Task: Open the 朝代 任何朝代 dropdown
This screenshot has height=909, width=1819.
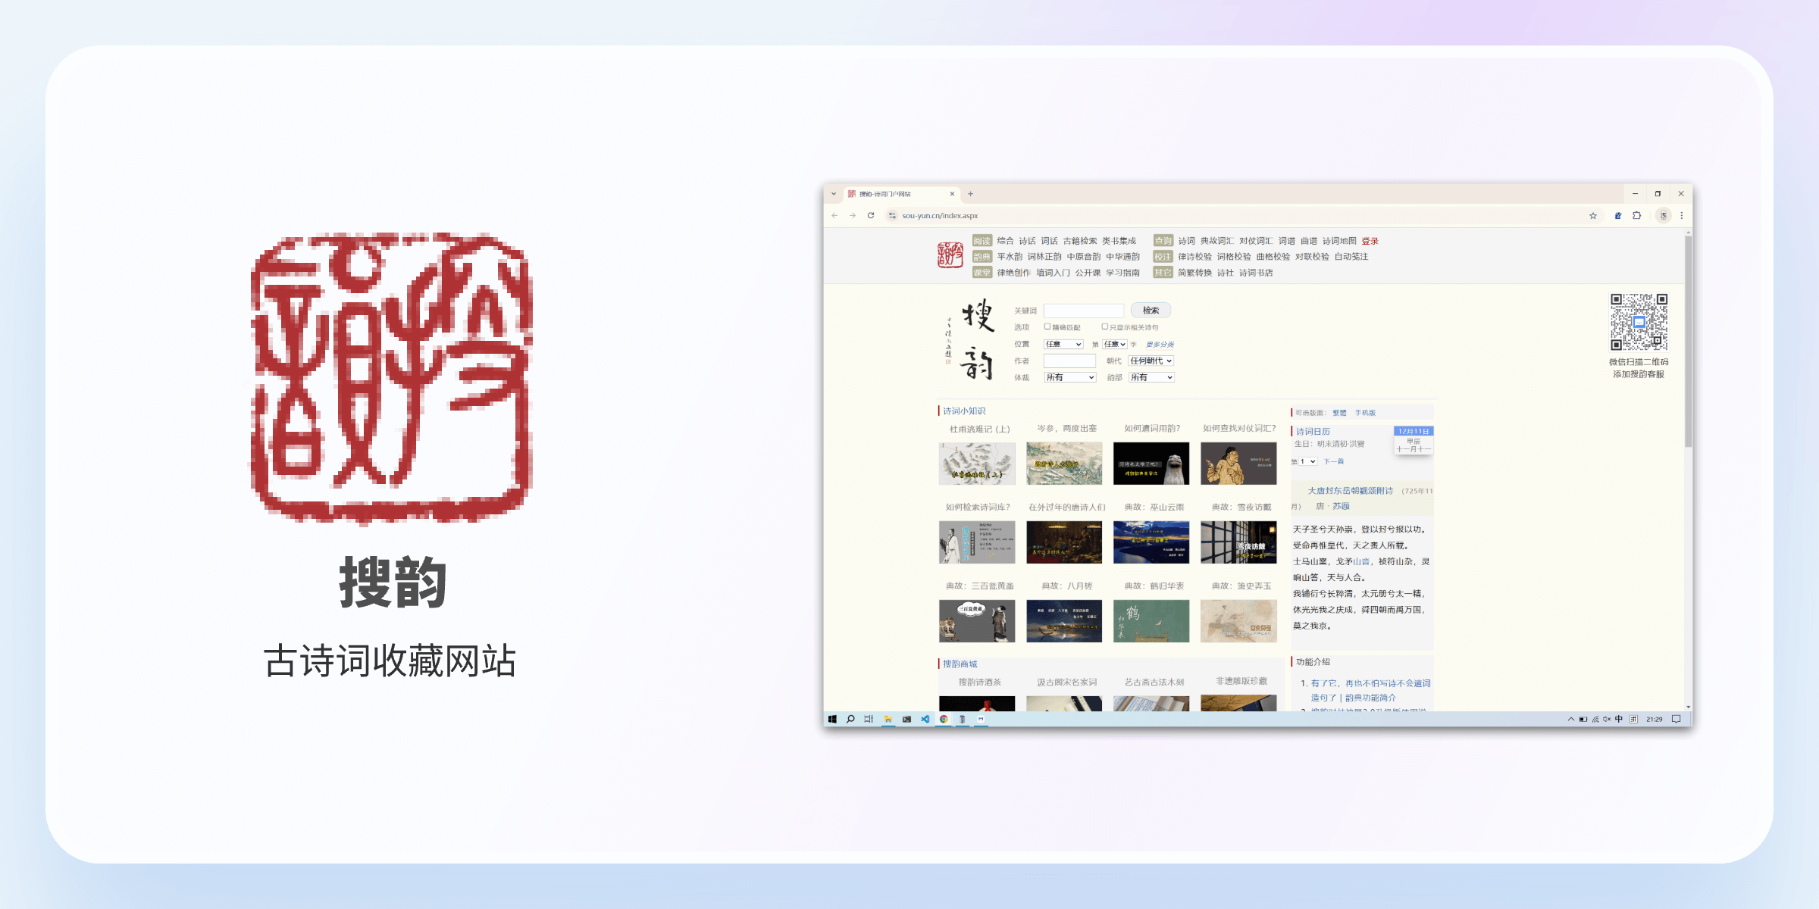Action: tap(1151, 361)
